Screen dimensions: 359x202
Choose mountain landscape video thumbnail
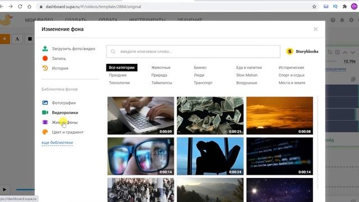click(x=210, y=190)
